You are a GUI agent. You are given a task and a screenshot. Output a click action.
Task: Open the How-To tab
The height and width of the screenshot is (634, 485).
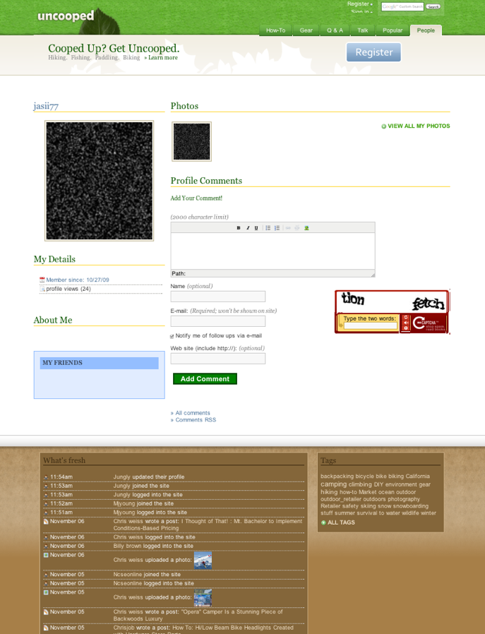[275, 30]
